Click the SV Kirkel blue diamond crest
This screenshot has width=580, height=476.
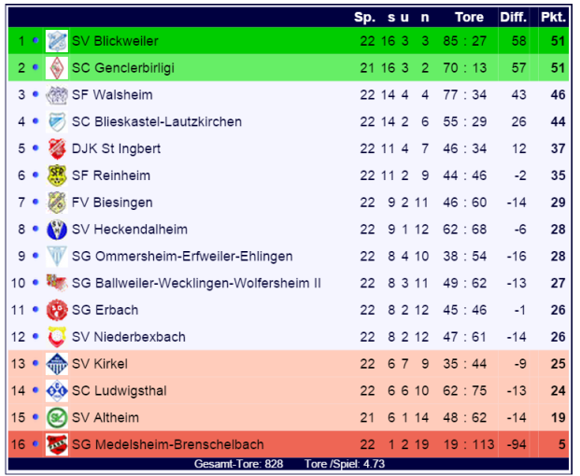tap(57, 364)
